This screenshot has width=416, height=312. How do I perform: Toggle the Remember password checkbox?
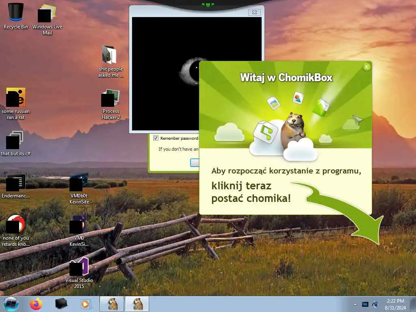[156, 138]
